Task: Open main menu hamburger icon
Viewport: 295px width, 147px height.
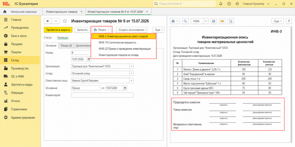Action: (x=6, y=20)
